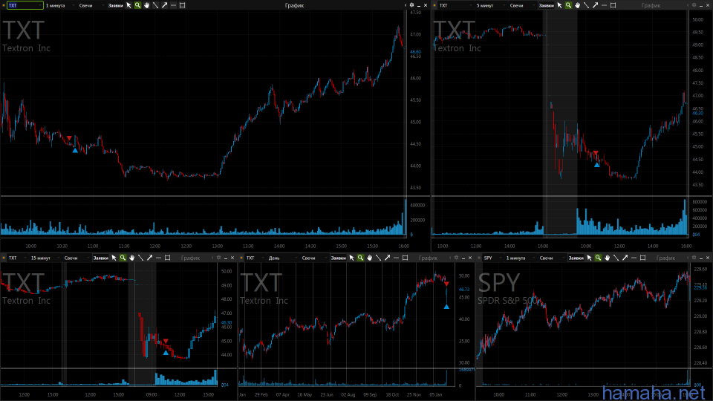
Task: Open settings gear of daily TXT chart
Action: click(456, 258)
